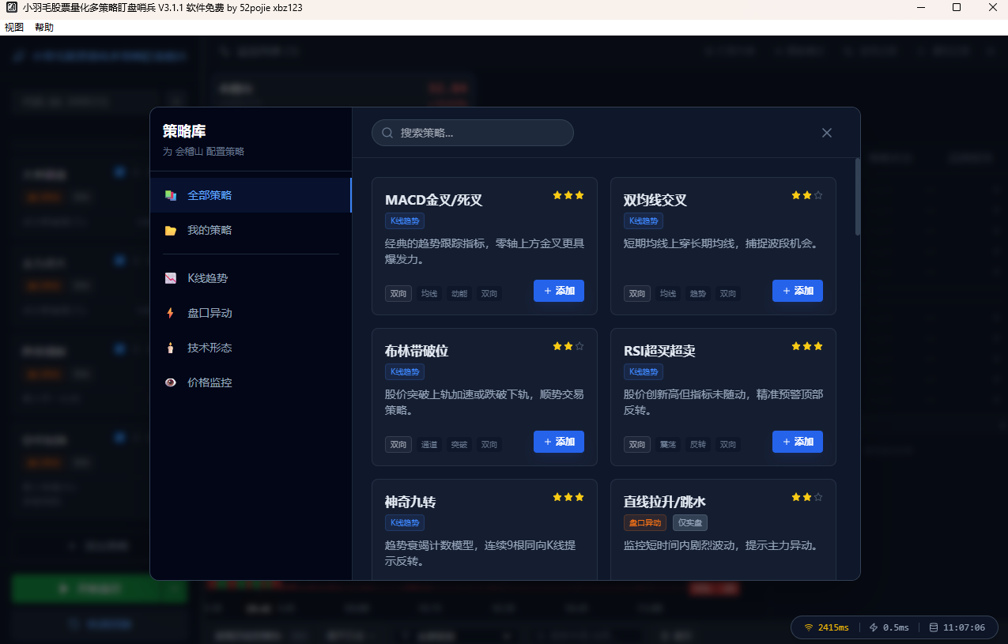Open the 视图 menu
This screenshot has height=644, width=1008.
14,27
